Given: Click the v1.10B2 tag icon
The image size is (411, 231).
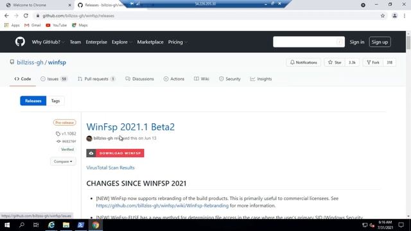Looking at the screenshot, I should point(58,134).
